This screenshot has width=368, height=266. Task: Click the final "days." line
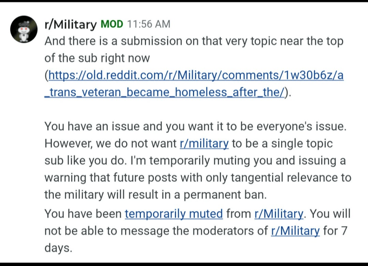[x=58, y=248]
